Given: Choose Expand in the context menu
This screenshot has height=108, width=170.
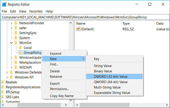Looking at the screenshot, I should [x=64, y=53].
